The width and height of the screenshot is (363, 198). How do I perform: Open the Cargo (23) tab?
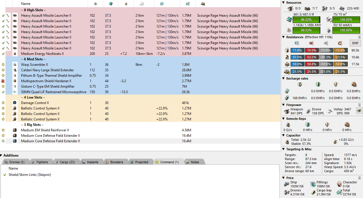click(x=64, y=162)
